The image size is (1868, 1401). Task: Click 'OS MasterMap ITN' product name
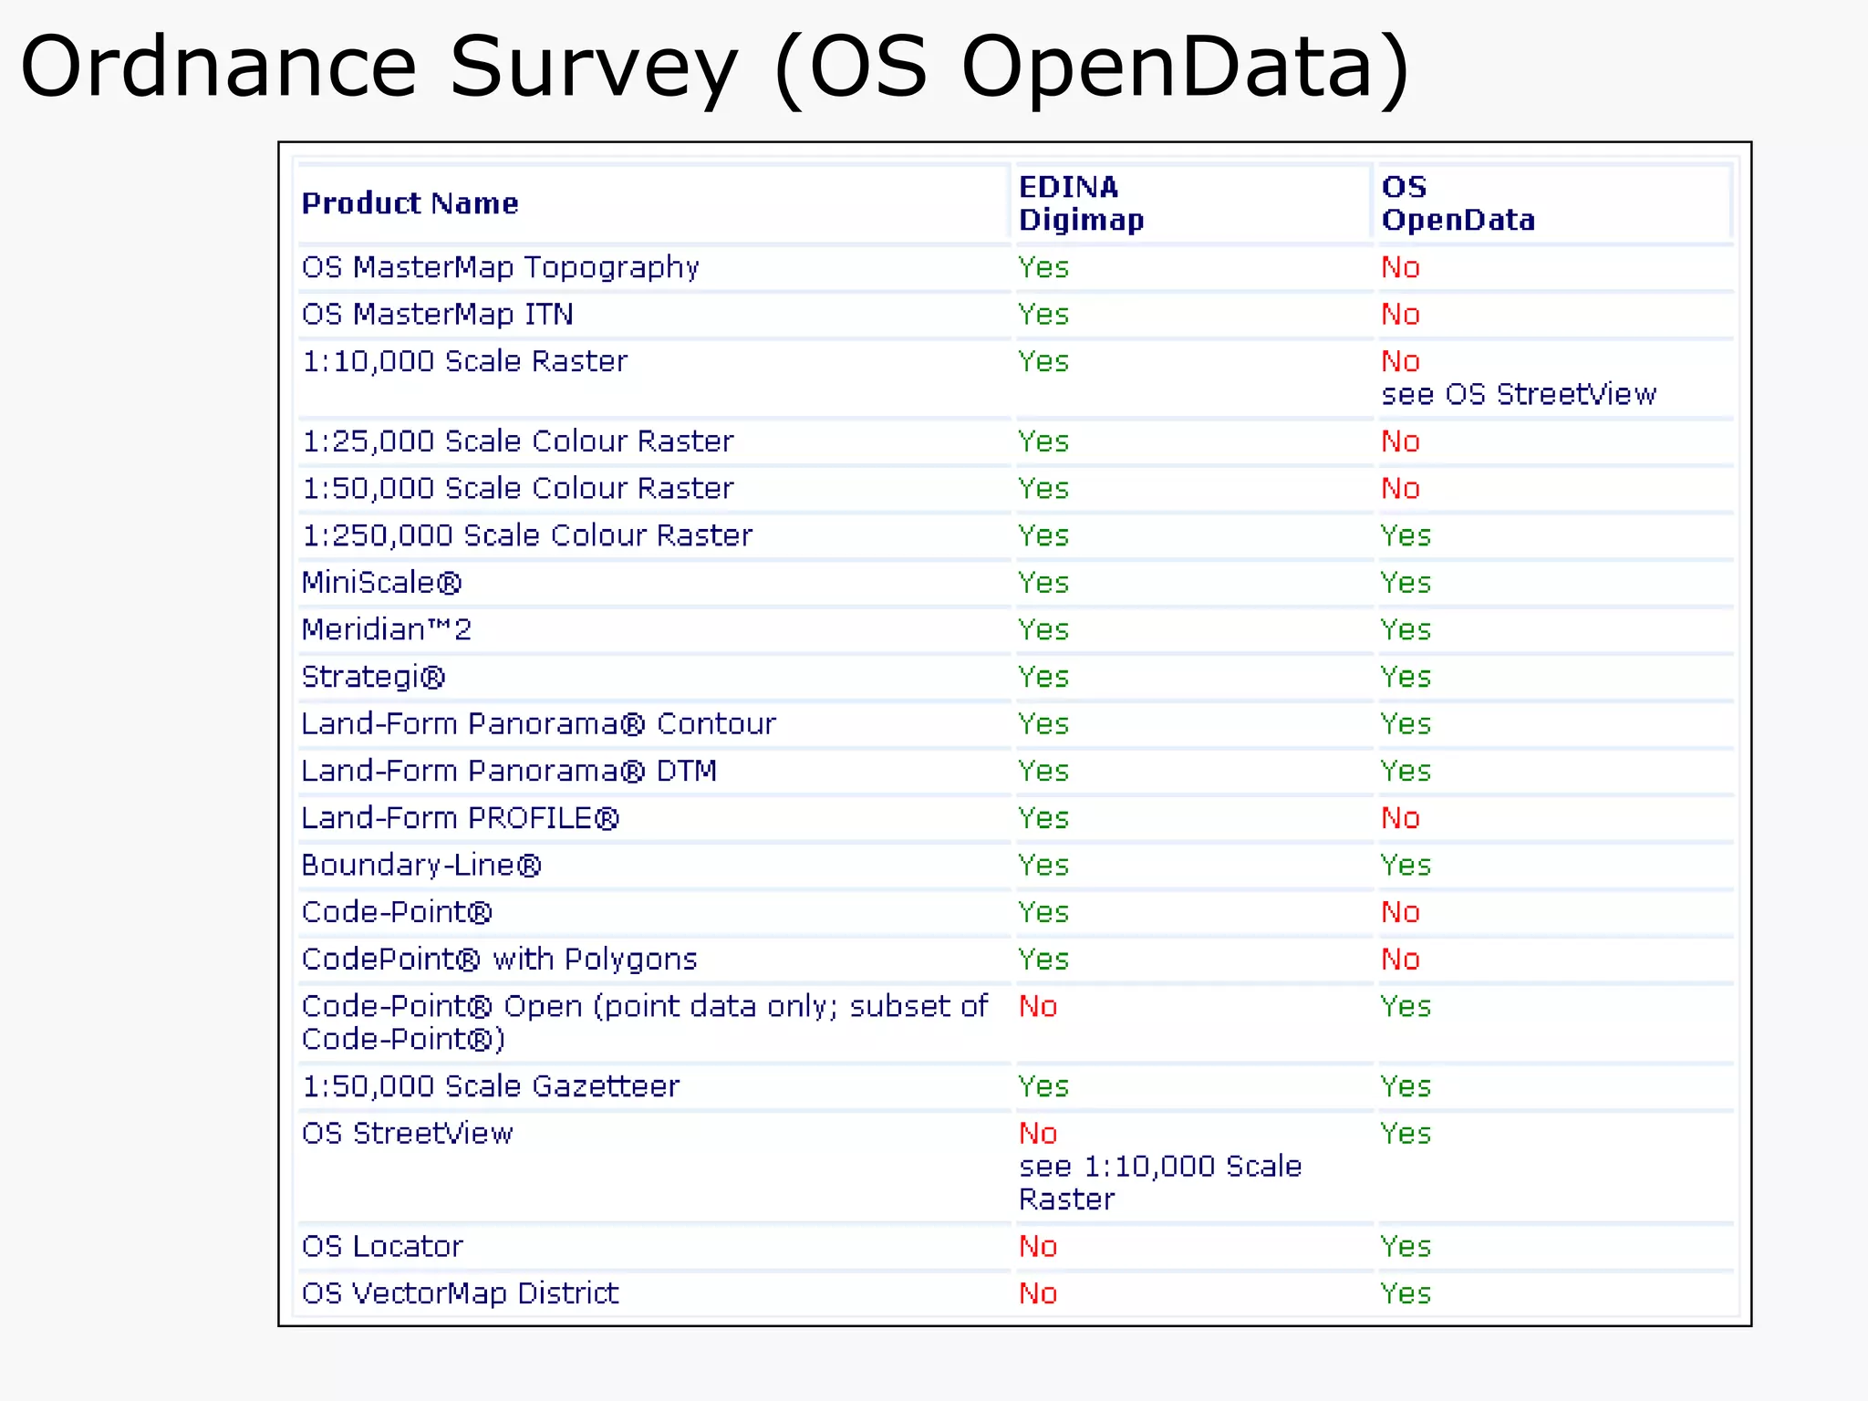(x=437, y=314)
